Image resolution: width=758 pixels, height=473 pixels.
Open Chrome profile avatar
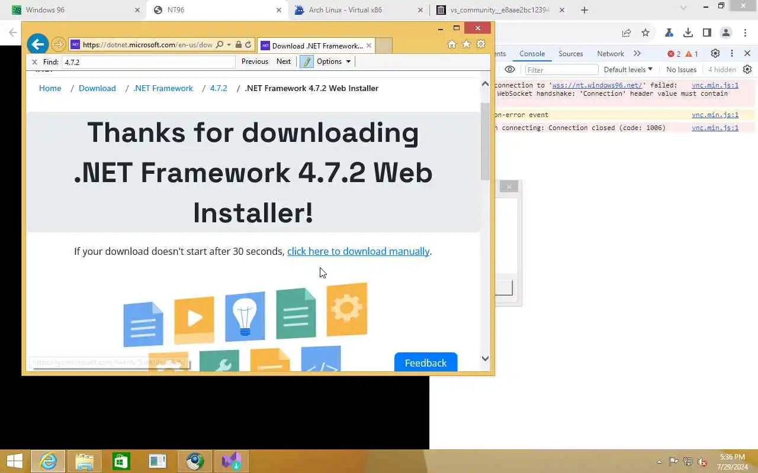pyautogui.click(x=726, y=33)
